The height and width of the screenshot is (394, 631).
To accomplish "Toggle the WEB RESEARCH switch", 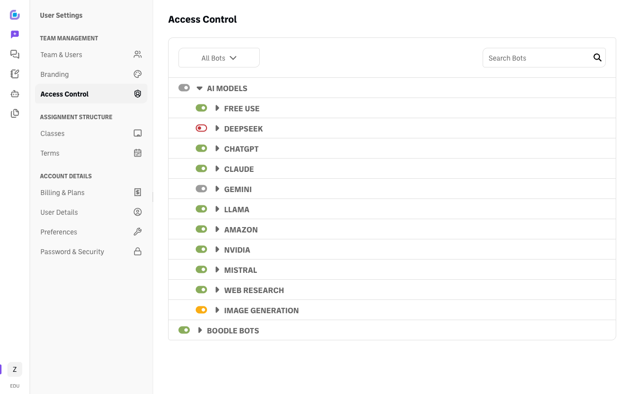I will click(202, 290).
